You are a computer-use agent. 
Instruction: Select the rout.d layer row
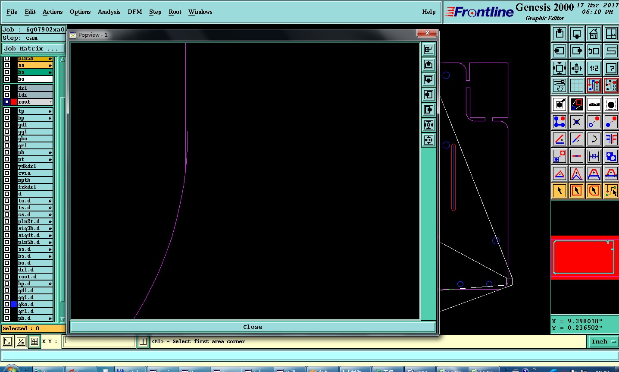coord(35,277)
